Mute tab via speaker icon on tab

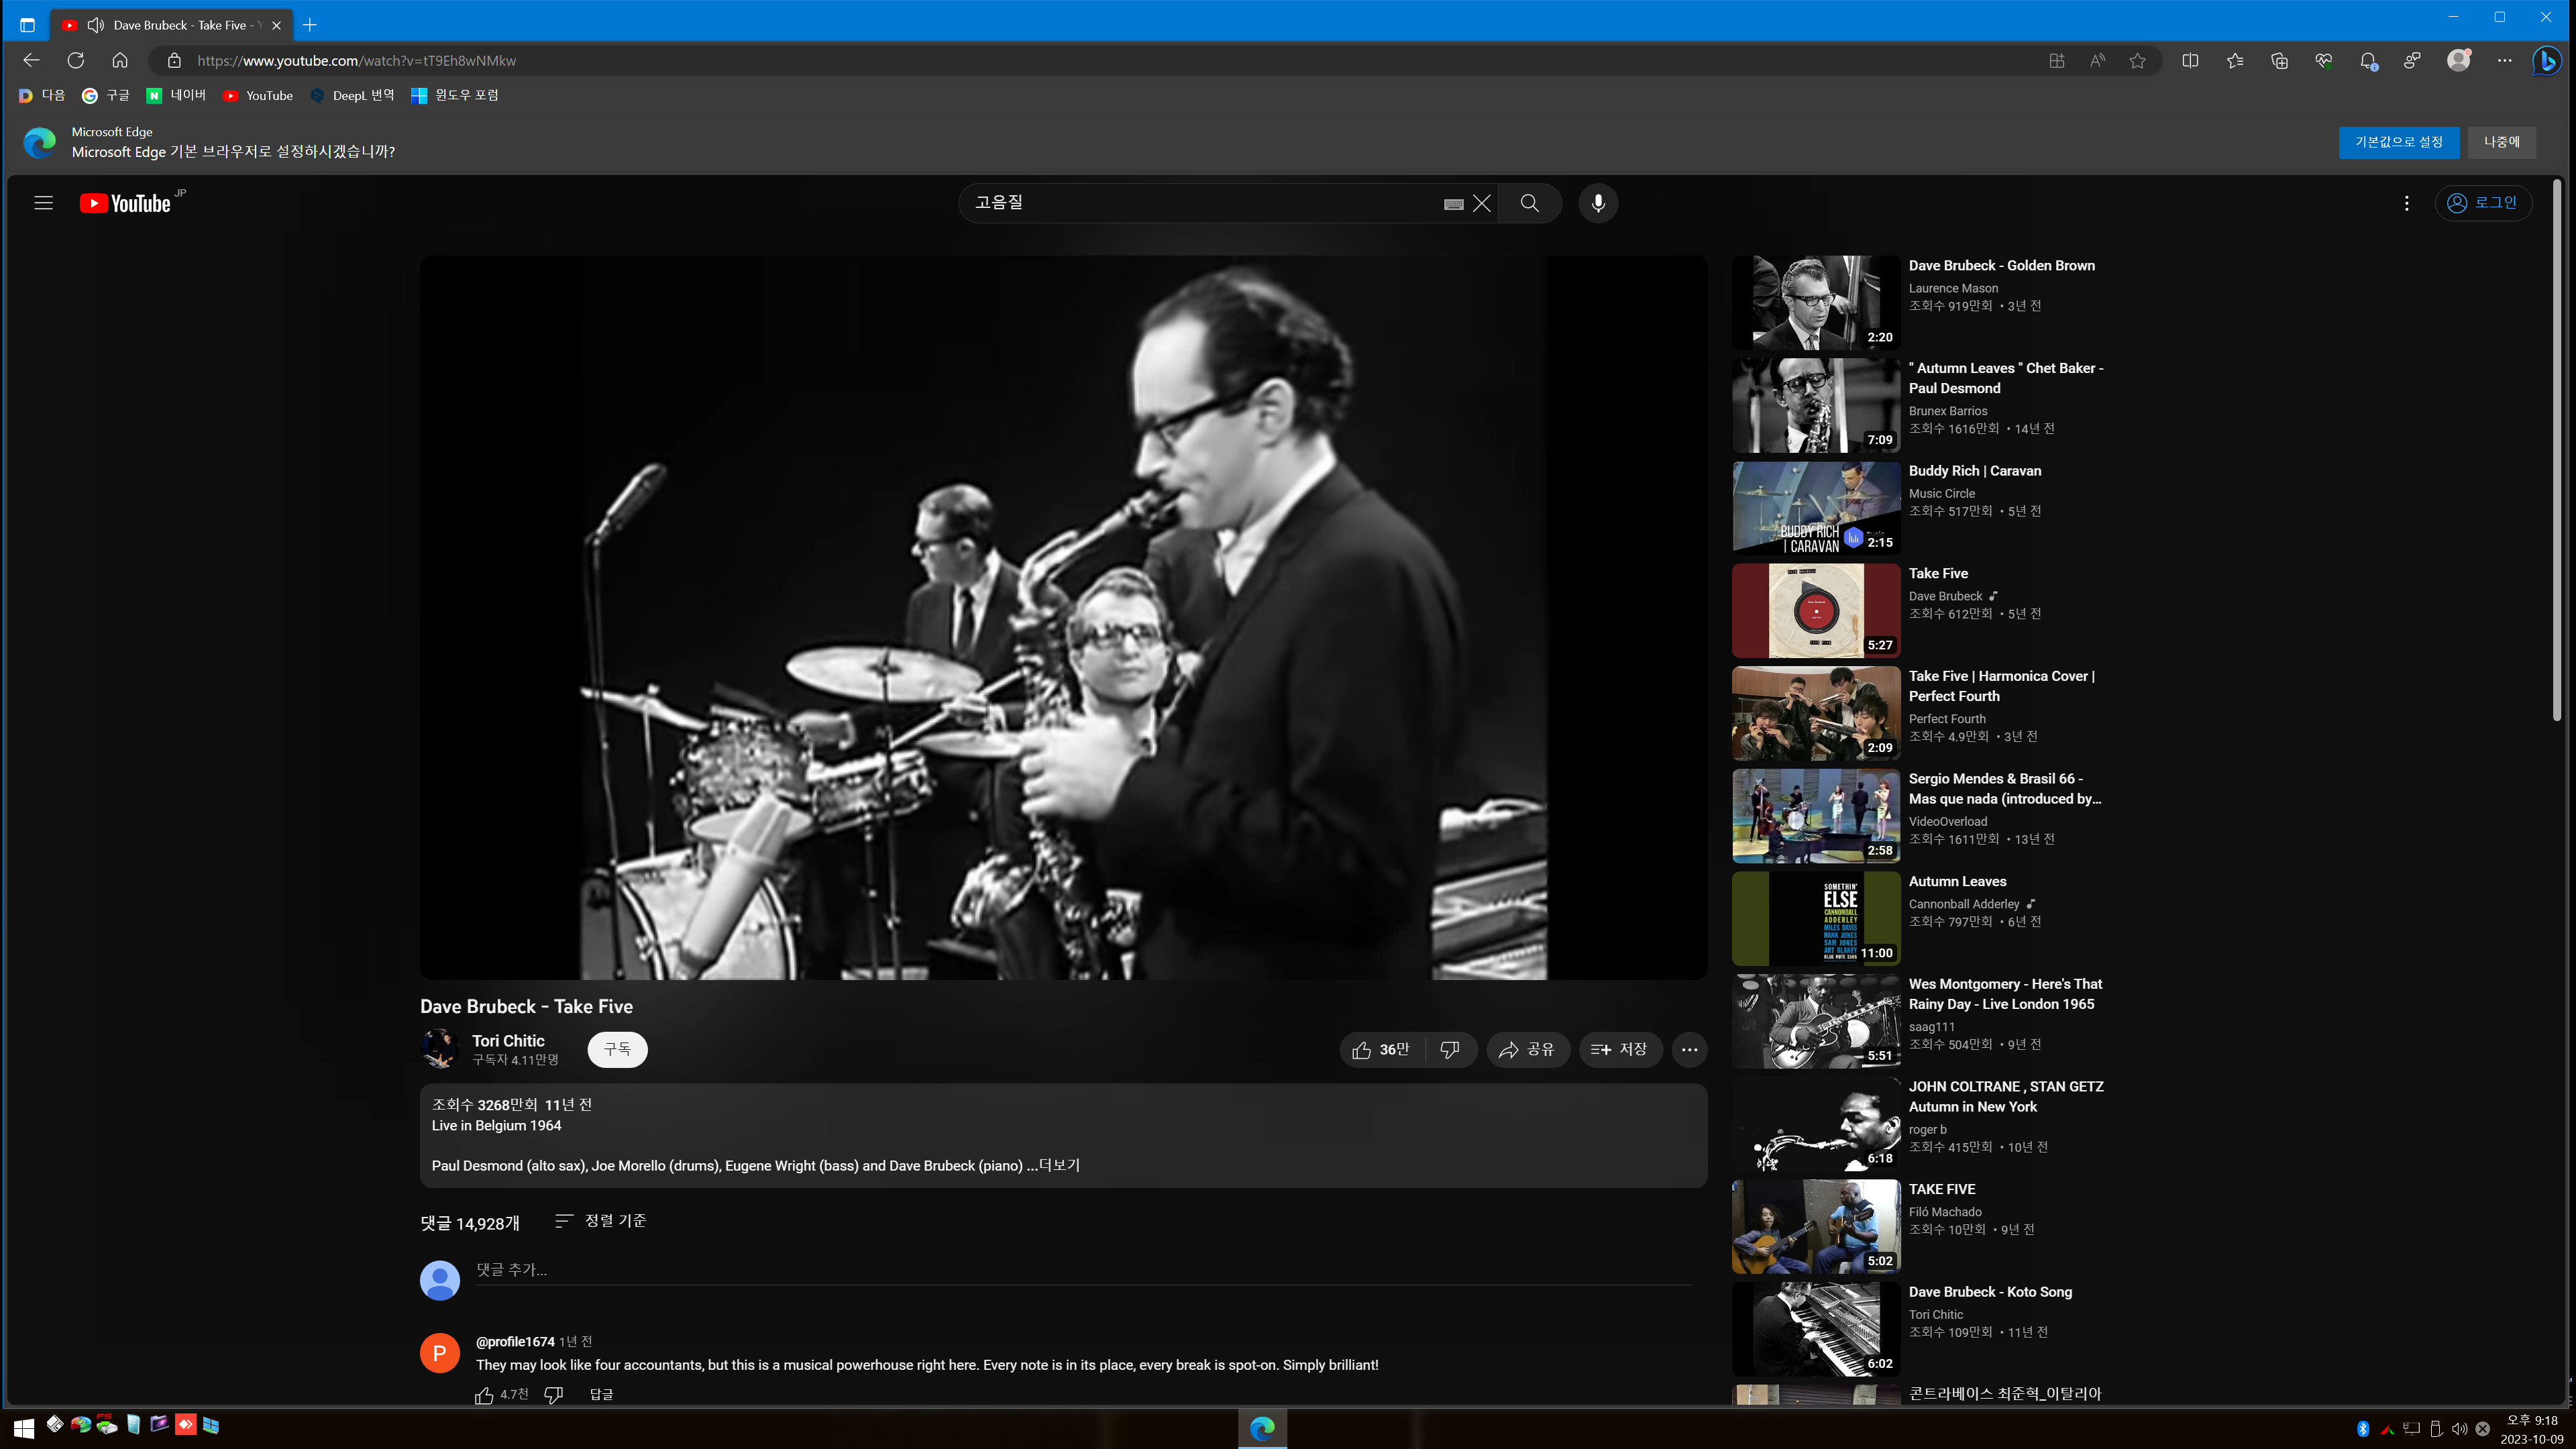[x=96, y=25]
